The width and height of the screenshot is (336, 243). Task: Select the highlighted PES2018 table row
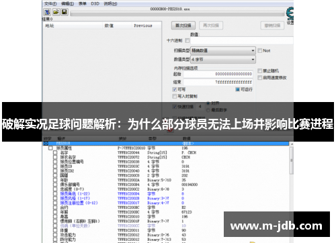click(x=166, y=143)
